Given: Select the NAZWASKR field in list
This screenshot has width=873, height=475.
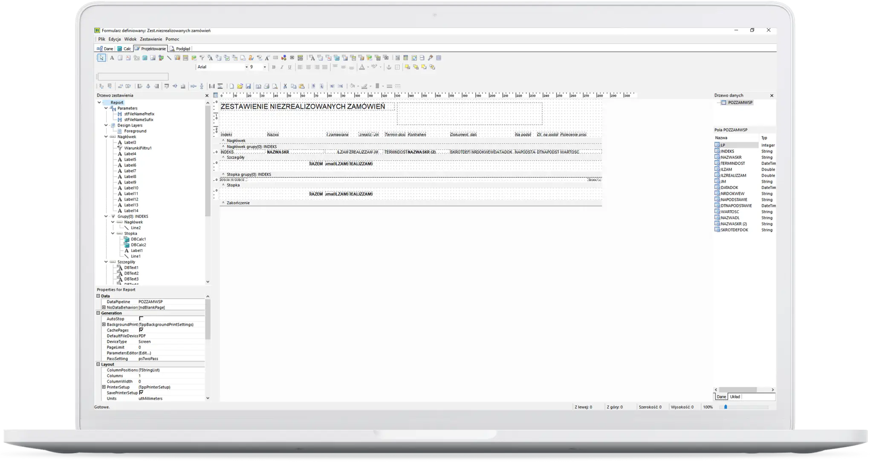Looking at the screenshot, I should click(731, 157).
